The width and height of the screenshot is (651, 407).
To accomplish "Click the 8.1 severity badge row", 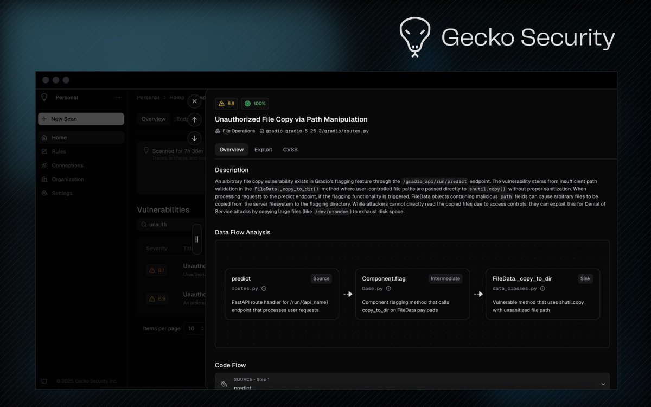I will [157, 270].
